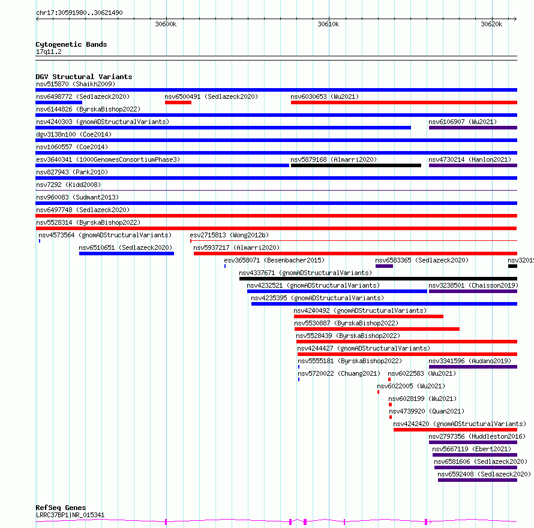
Task: Select nsv4240303 (gnomADStructuralVariants) label
Action: pos(103,122)
